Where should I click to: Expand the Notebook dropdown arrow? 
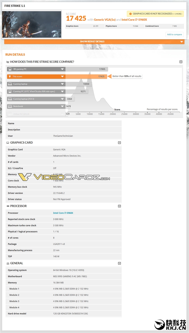(62, 106)
